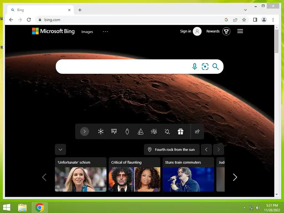284x213 pixels.
Task: Click the scrollbar down arrow
Action: tap(277, 194)
